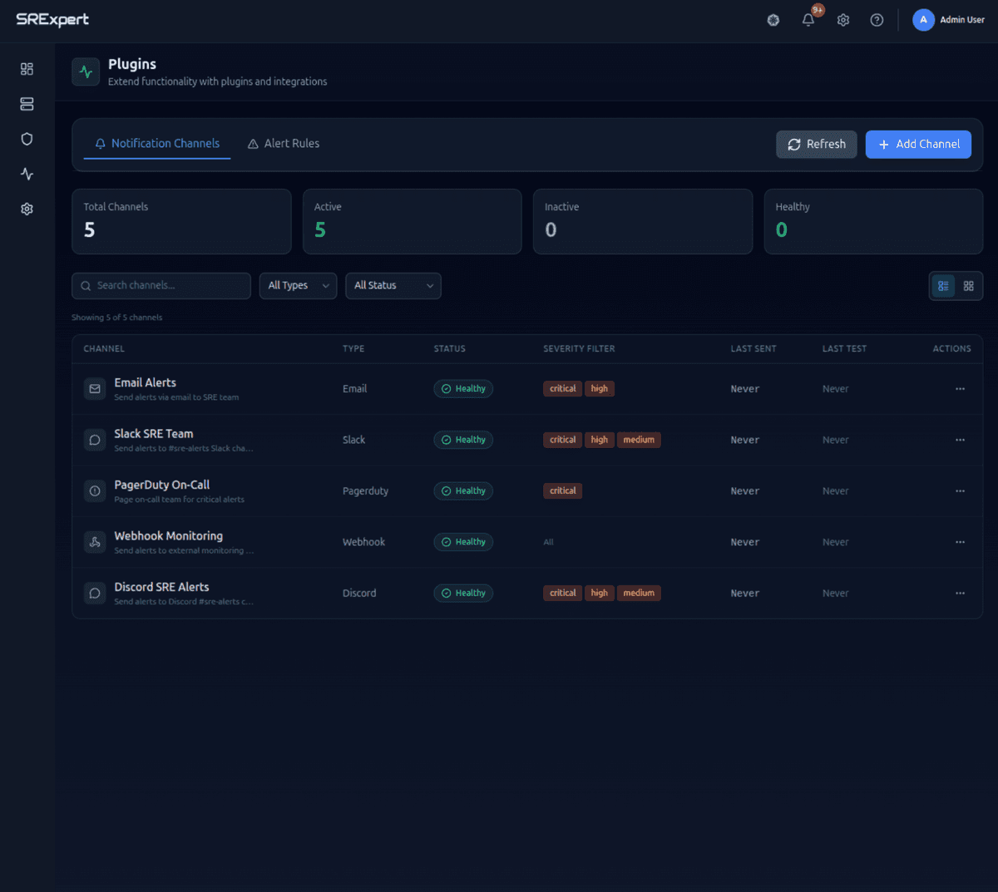Open the dashboard via the grid icon
998x892 pixels.
tap(27, 69)
